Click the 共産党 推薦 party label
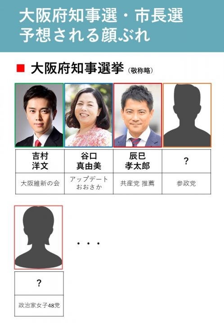Image resolution: width=224 pixels, height=323 pixels. tap(138, 183)
